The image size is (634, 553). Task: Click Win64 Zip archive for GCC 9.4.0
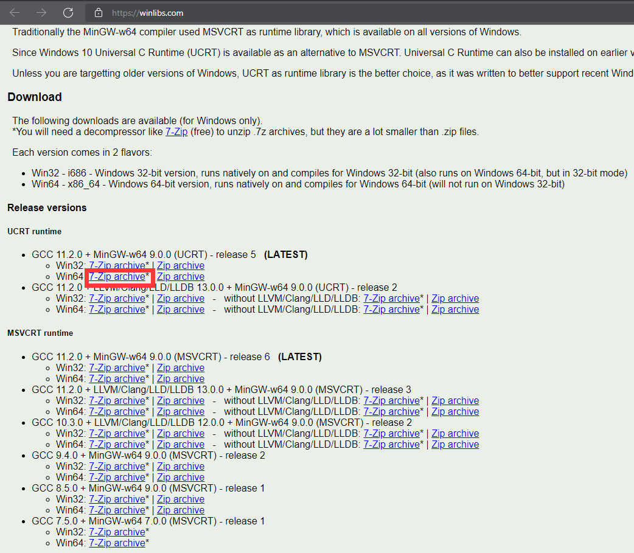(180, 477)
